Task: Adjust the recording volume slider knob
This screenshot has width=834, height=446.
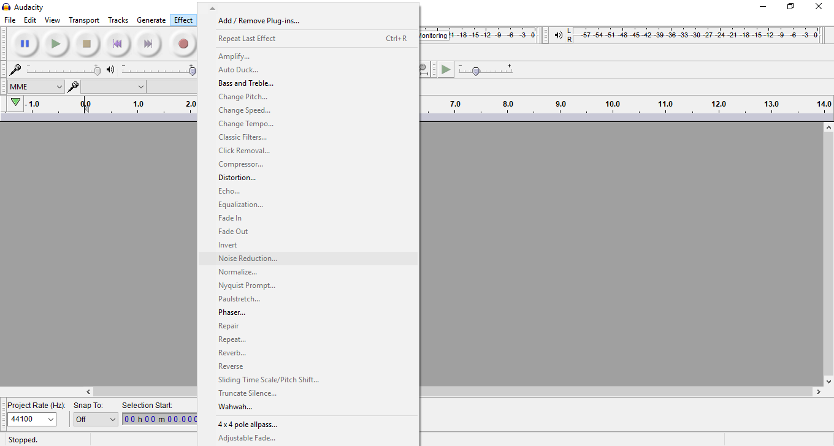Action: 97,70
